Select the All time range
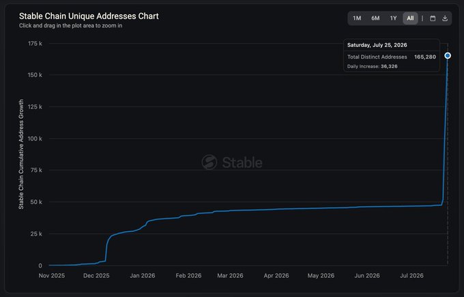This screenshot has height=297, width=464. (410, 18)
